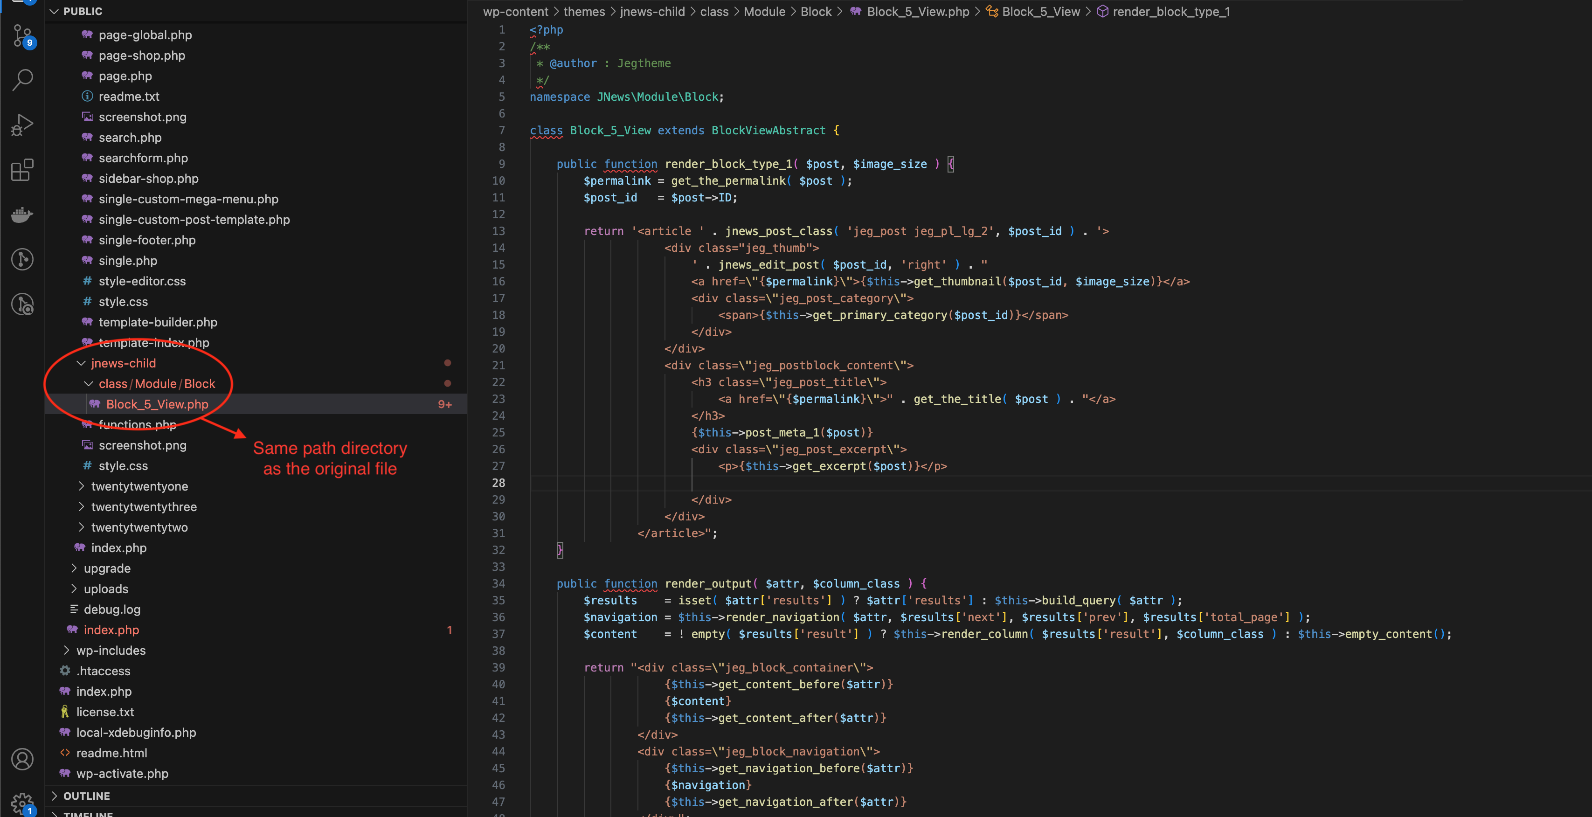Open functions.php in the explorer
This screenshot has width=1592, height=817.
(137, 424)
